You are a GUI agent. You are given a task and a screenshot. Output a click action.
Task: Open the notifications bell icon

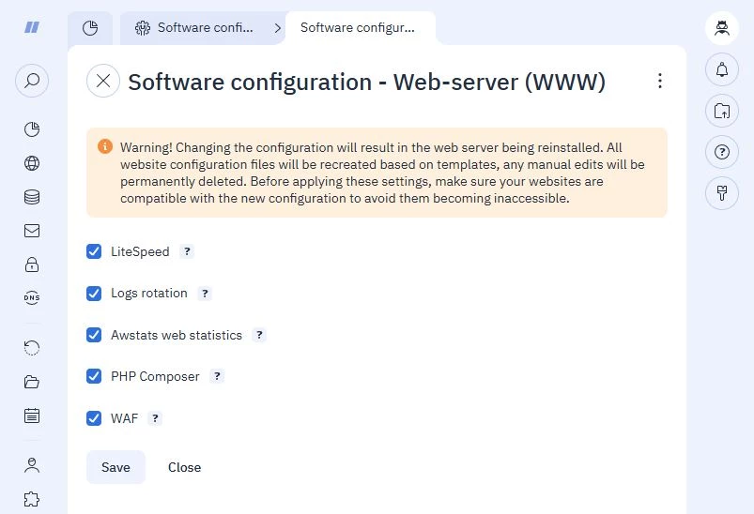[x=722, y=70]
